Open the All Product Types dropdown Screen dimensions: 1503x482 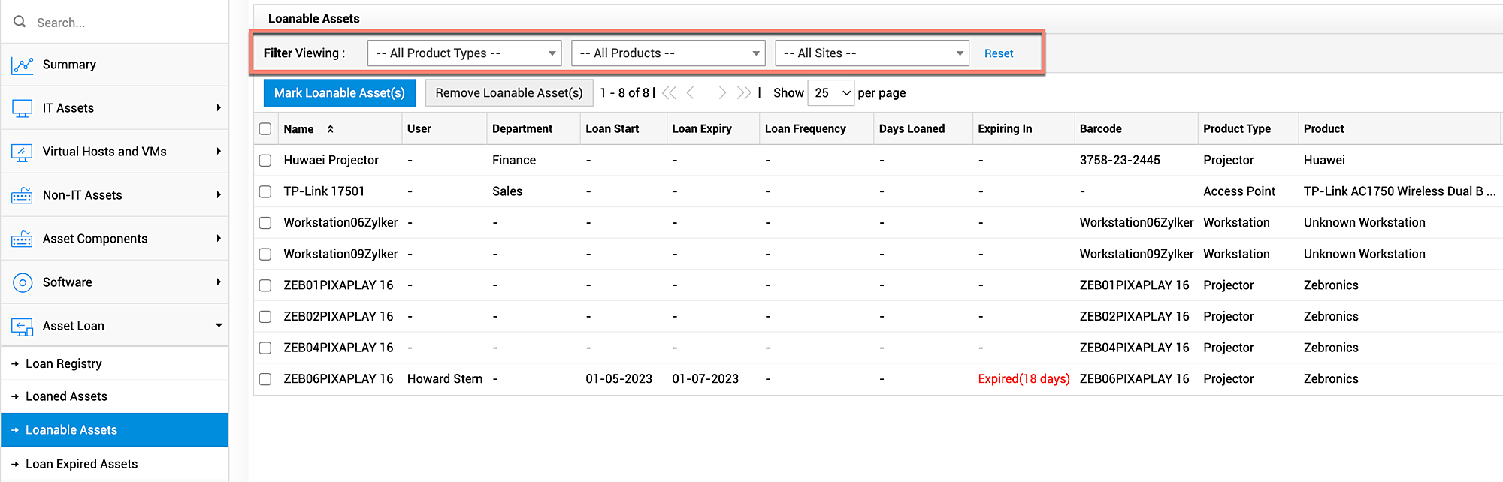(x=464, y=53)
